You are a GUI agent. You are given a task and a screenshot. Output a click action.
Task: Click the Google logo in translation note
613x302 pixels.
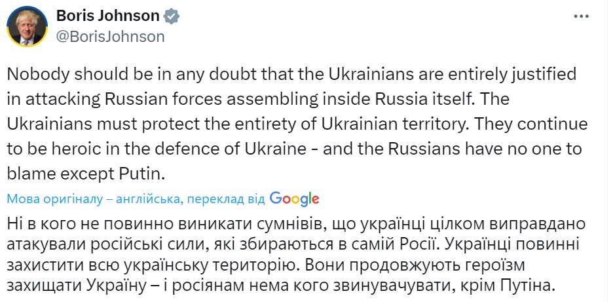[294, 198]
